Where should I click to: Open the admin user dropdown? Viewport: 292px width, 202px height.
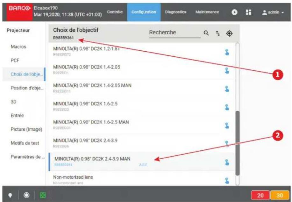coord(273,12)
